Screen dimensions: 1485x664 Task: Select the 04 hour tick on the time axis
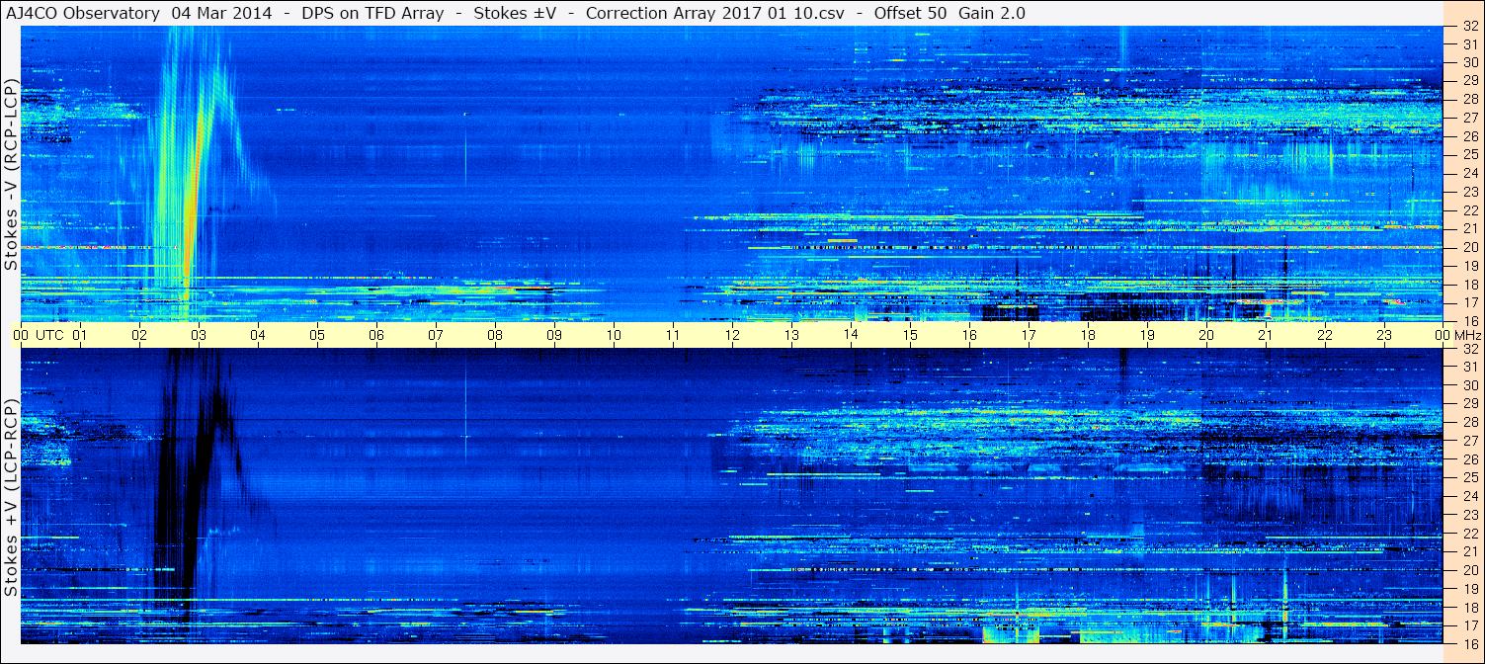pyautogui.click(x=258, y=335)
